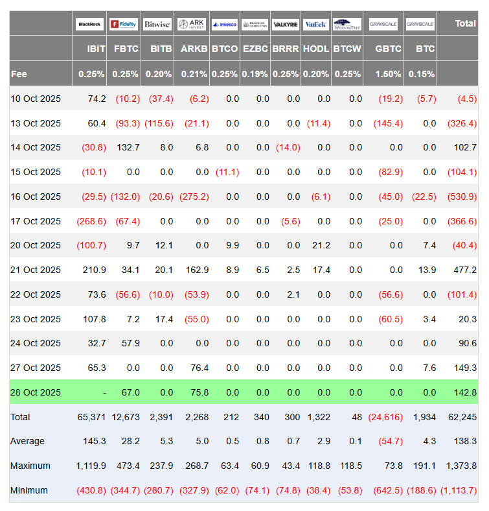Click the VanEck logo

(316, 24)
